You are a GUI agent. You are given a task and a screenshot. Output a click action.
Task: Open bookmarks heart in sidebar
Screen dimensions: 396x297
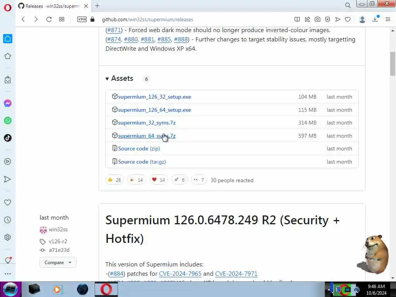[x=8, y=202]
